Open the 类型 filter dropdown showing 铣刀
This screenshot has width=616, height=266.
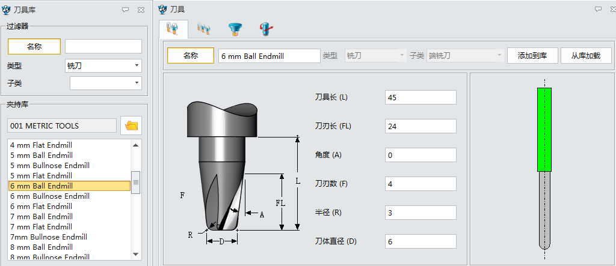pos(103,65)
